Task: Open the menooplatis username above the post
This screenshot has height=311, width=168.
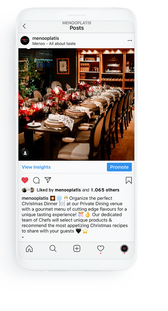Action: click(46, 38)
